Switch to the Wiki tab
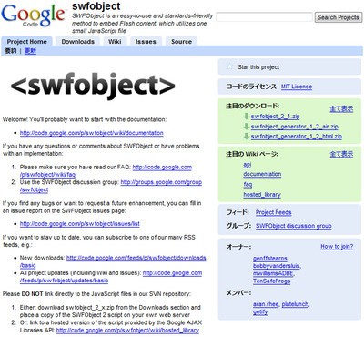364x337 pixels. (x=115, y=42)
